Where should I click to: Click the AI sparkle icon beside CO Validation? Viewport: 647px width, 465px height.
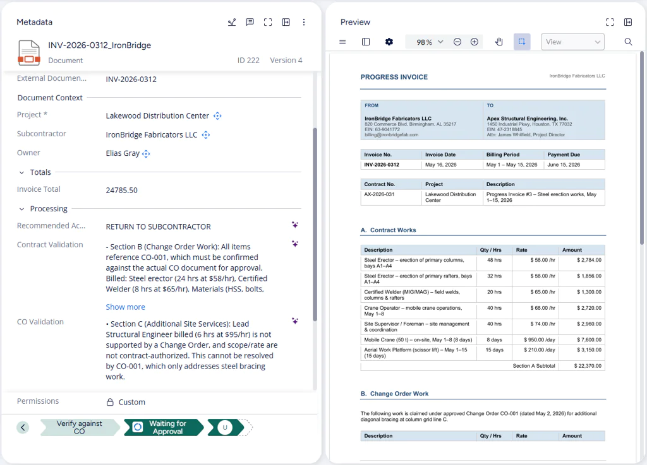click(x=295, y=321)
